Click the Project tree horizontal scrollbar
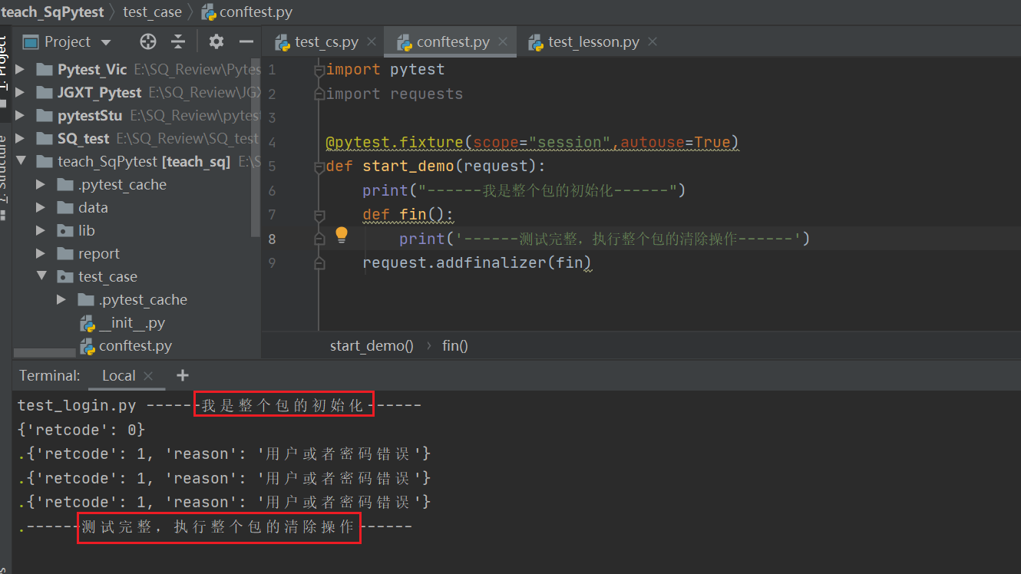This screenshot has width=1021, height=574. coord(45,353)
